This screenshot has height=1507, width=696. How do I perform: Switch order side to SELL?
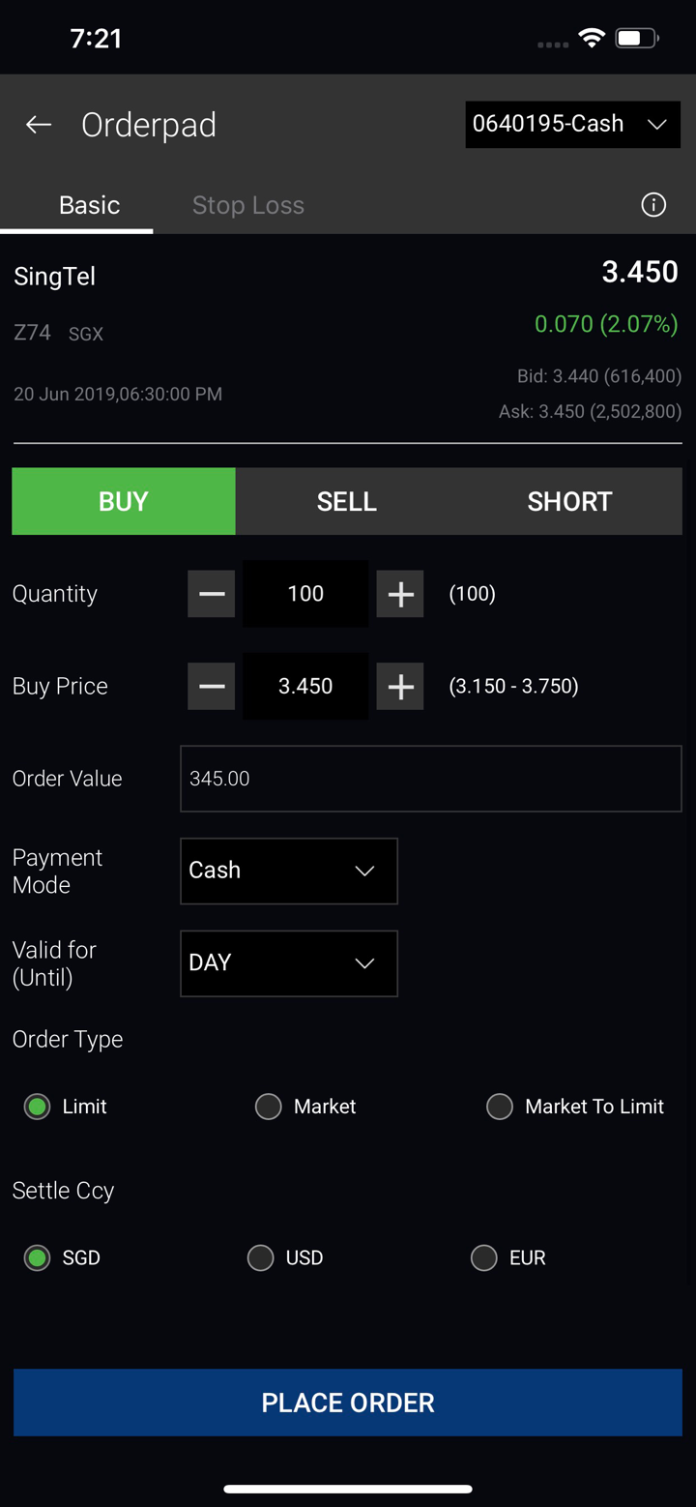pos(347,501)
